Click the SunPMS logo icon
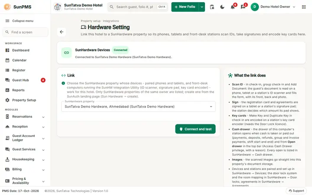Viewport: 312px width, 195px height. (7, 7)
